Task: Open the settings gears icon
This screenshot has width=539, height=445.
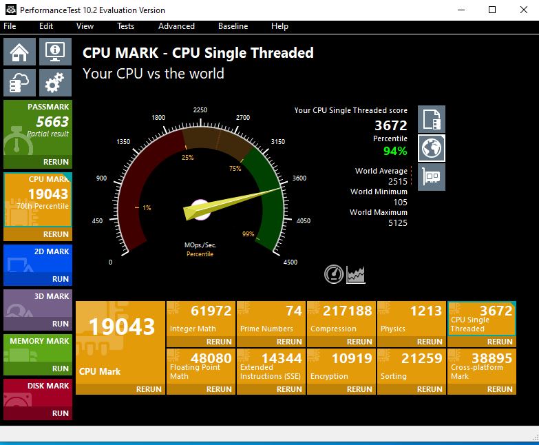Action: 55,83
